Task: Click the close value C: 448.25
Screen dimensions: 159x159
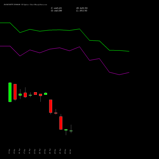Action: 56,8
